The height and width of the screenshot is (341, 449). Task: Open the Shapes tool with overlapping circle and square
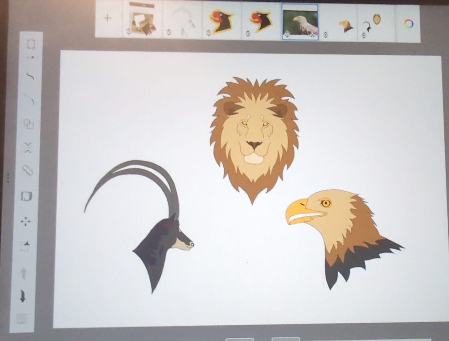[29, 124]
